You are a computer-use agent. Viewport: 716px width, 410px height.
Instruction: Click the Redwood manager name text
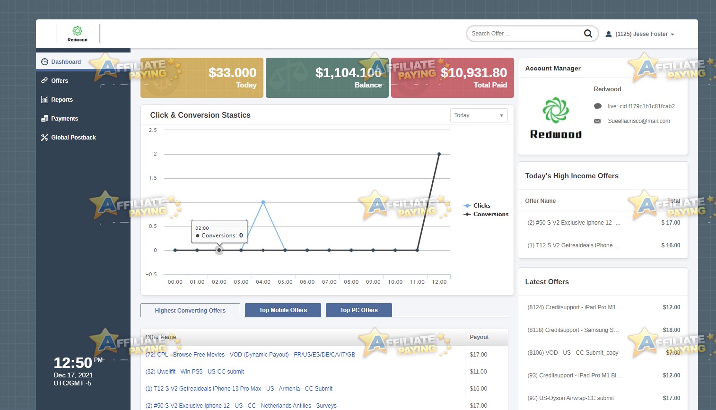tap(607, 89)
